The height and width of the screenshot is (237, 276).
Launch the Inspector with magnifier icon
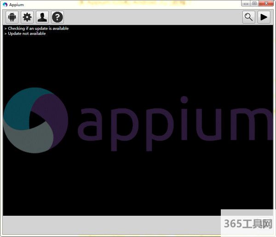pyautogui.click(x=249, y=18)
